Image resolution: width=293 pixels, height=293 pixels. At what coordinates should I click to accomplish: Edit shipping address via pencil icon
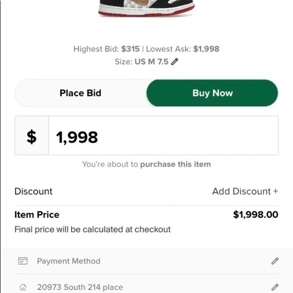[x=275, y=287]
